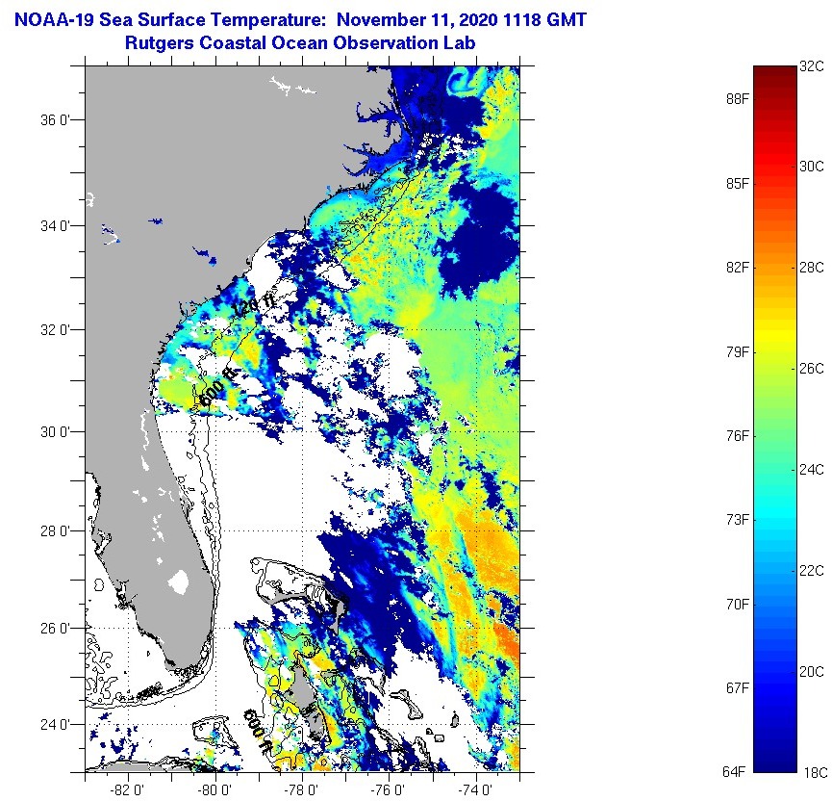The height and width of the screenshot is (801, 832).
Task: Click the NOAA-19 Sea Surface Temperature title
Action: (x=300, y=20)
